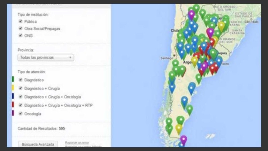Image resolution: width=268 pixels, height=151 pixels.
Task: Click the Santiago city label on the map
Action: point(166,58)
